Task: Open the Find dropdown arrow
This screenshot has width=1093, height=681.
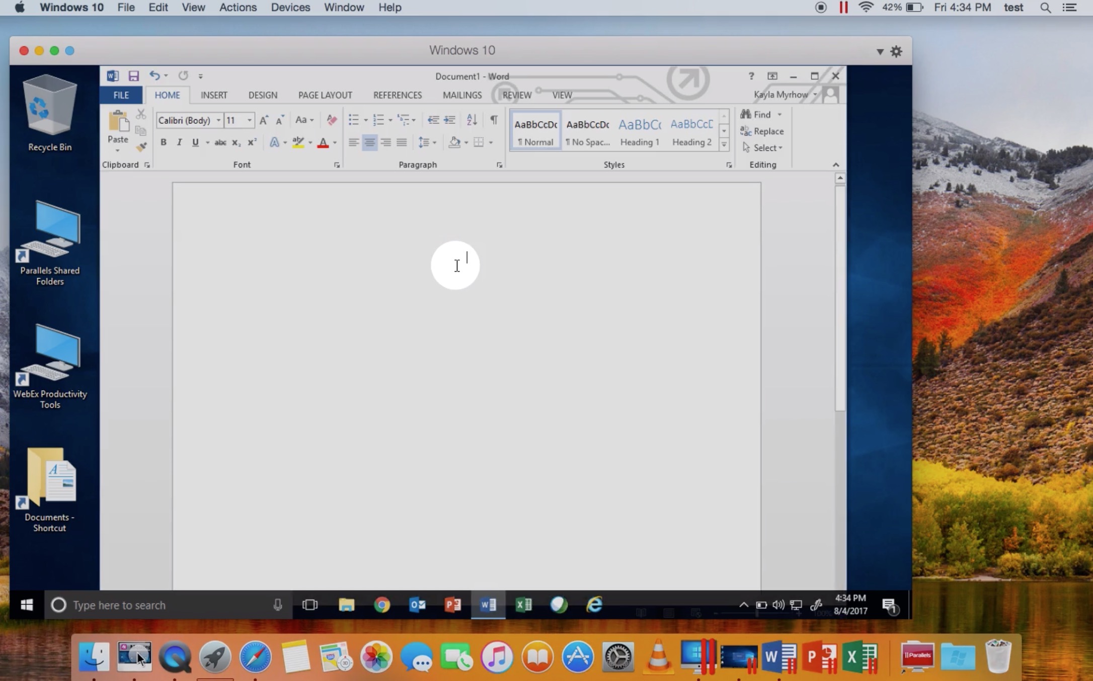Action: click(779, 115)
